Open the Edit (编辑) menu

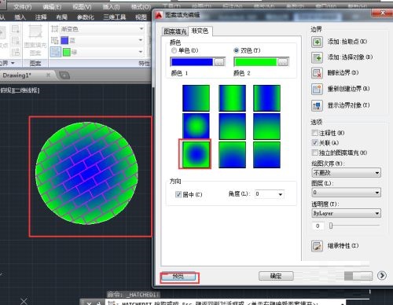coord(52,7)
